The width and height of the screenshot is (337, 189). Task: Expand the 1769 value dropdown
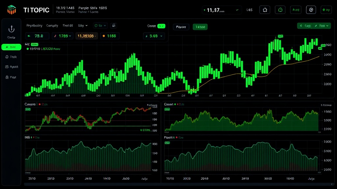point(62,36)
